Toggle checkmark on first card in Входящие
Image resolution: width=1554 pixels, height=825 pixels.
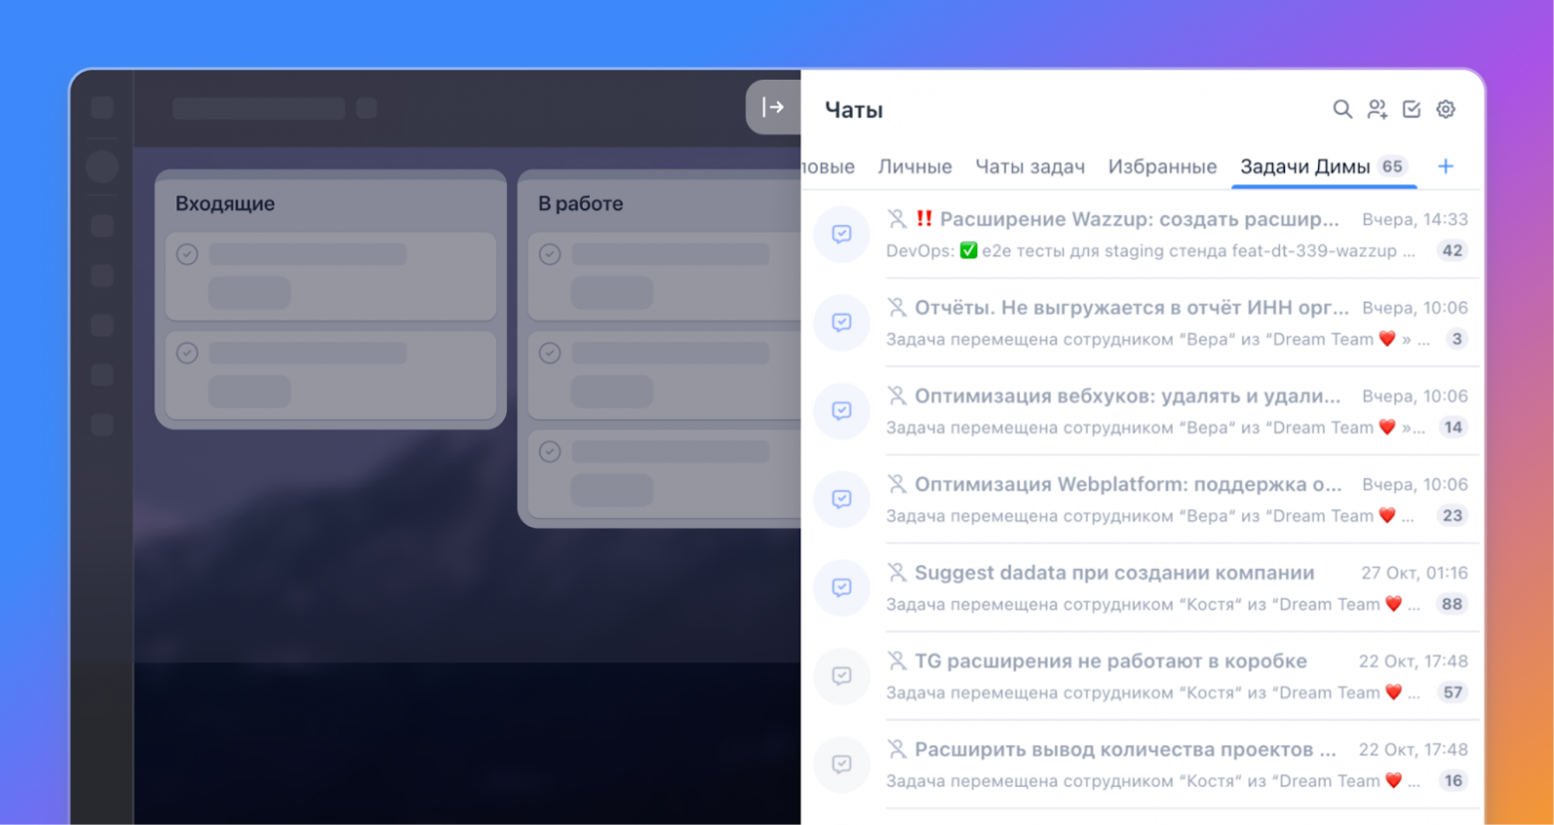187,254
